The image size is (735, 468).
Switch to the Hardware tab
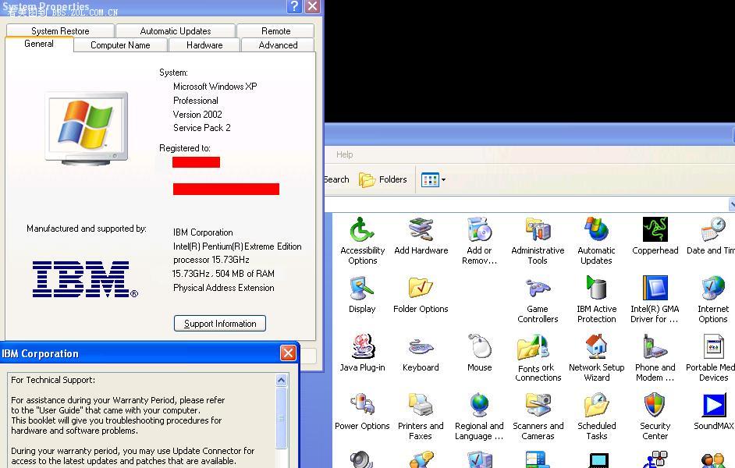[x=204, y=45]
